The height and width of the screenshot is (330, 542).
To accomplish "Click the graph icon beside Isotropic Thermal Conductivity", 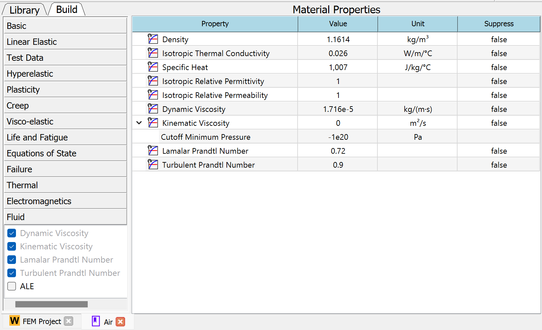I will click(x=153, y=53).
